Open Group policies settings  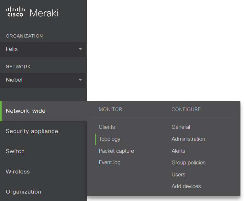[188, 162]
